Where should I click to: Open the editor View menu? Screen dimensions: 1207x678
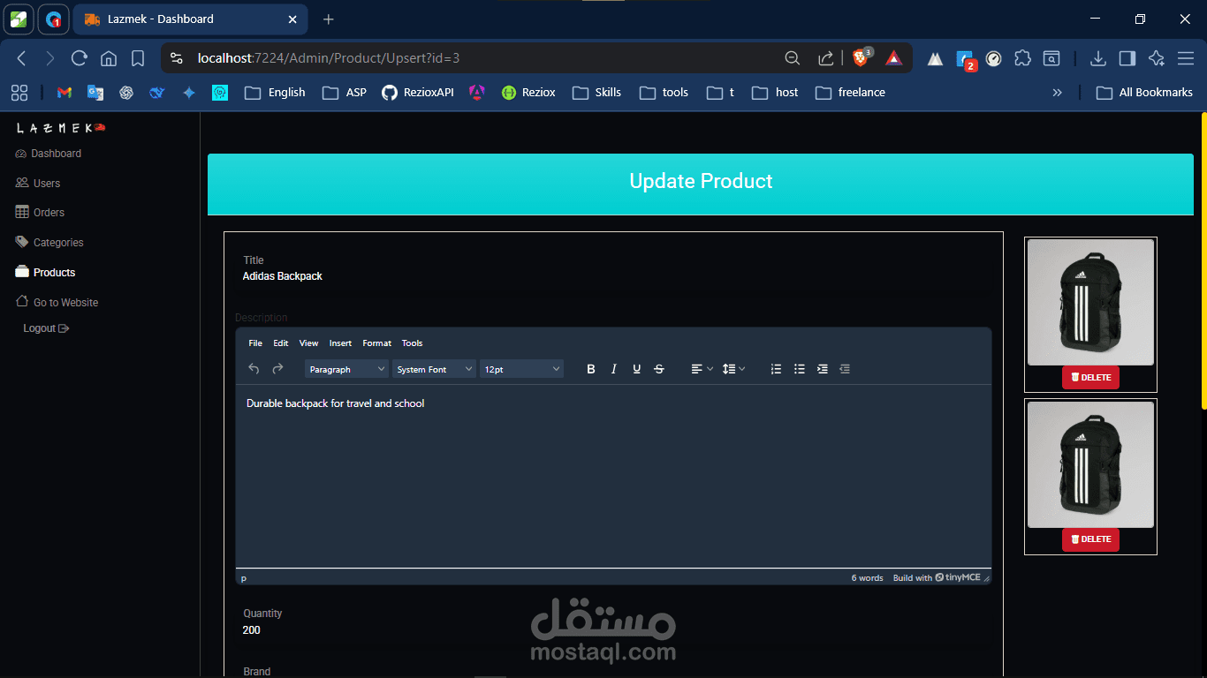tap(308, 343)
